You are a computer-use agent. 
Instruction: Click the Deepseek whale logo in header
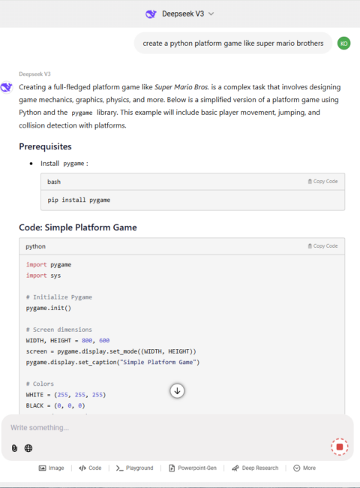(x=151, y=14)
